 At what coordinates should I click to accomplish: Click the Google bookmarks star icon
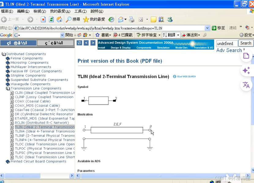click(x=97, y=35)
